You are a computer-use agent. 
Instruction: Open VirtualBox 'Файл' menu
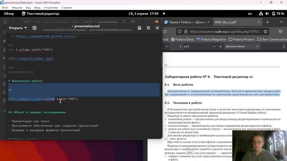[5, 8]
